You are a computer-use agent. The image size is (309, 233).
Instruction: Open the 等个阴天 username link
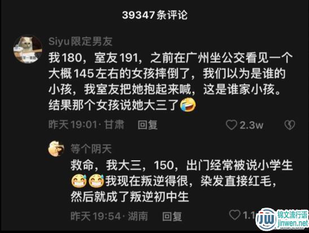(x=92, y=149)
